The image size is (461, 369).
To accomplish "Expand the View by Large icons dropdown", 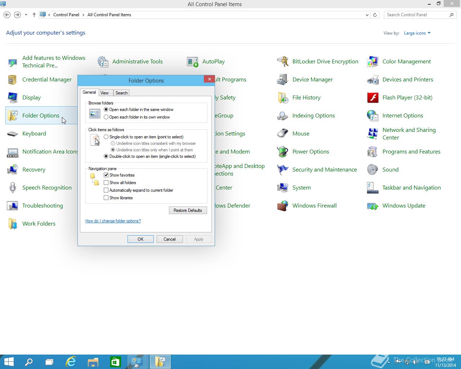I will coord(417,33).
